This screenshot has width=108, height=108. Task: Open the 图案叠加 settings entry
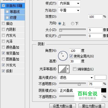click(x=13, y=59)
